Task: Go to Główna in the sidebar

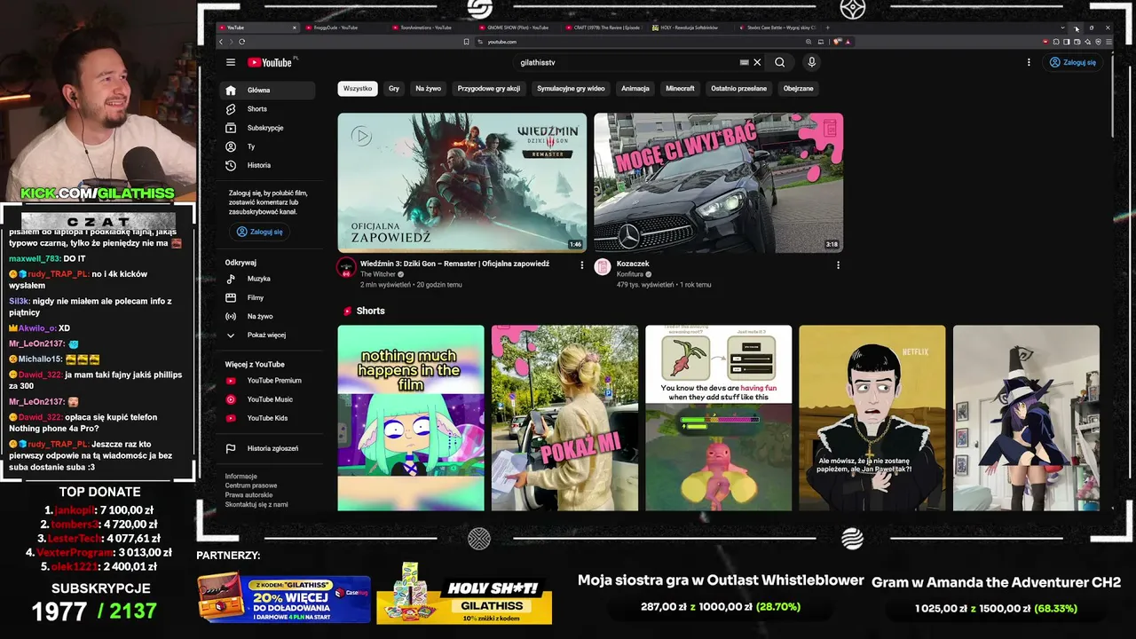Action: (267, 91)
